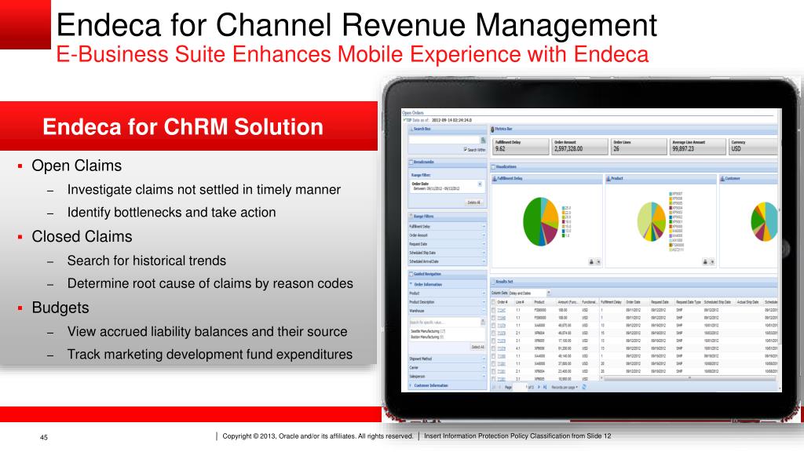Sort by the Order Date column header
The width and height of the screenshot is (804, 452).
coord(634,302)
